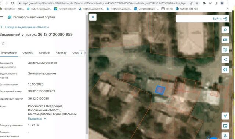Click the share map icon
The image size is (235, 139).
[225, 59]
